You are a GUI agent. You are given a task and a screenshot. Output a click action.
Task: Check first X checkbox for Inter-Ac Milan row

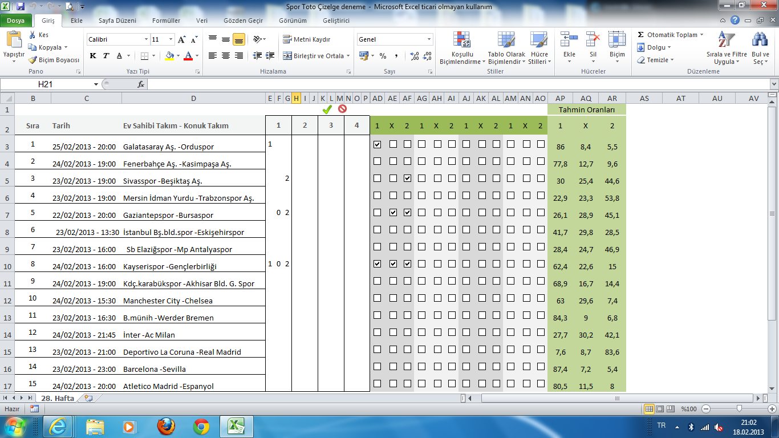coord(393,332)
